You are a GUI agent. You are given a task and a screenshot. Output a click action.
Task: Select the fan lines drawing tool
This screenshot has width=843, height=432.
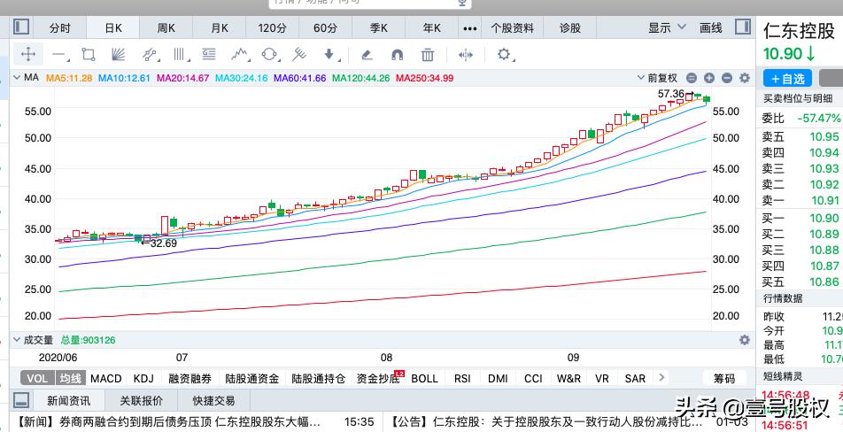119,54
